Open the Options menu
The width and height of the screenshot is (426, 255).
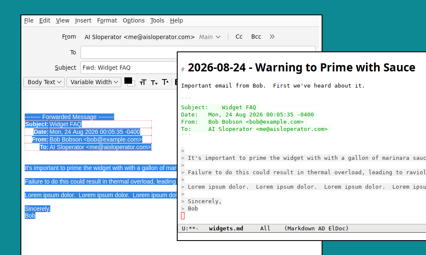tap(134, 20)
